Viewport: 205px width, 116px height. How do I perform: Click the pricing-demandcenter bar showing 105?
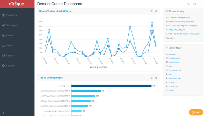pos(76,111)
